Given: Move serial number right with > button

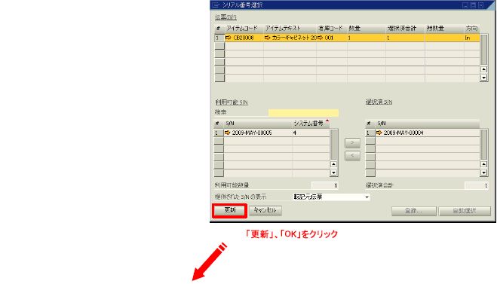Looking at the screenshot, I should (x=352, y=143).
